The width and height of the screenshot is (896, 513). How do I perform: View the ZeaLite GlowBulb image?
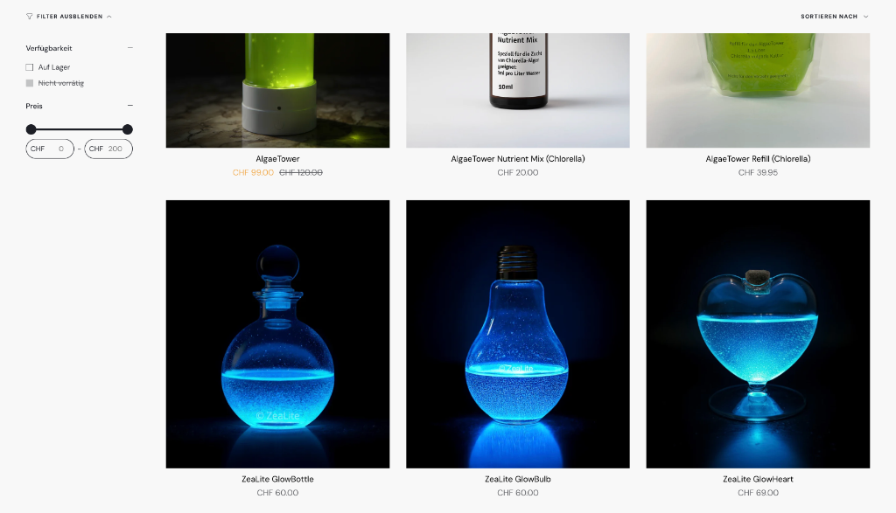tap(518, 335)
